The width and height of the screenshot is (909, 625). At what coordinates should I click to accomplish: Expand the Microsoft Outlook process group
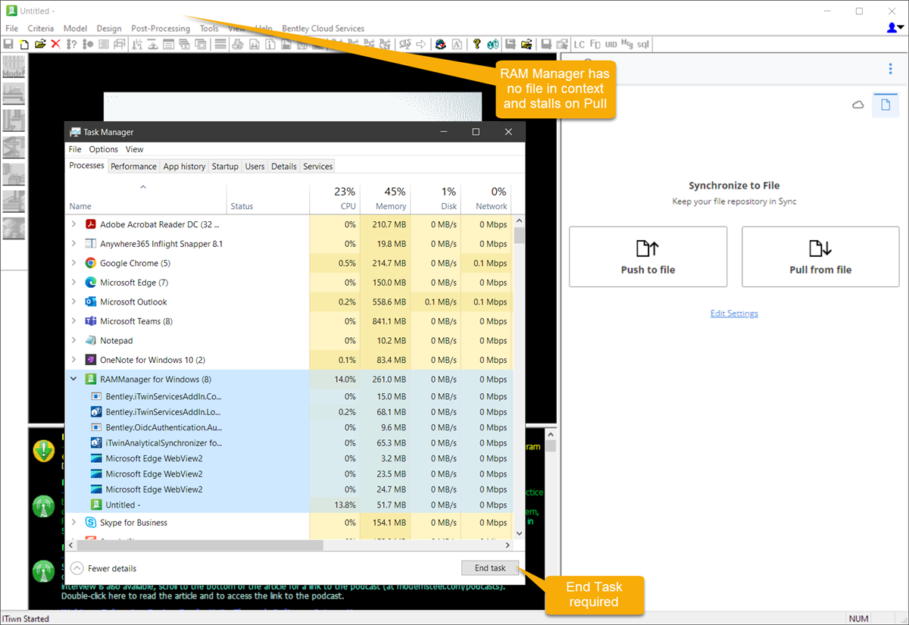pos(73,302)
